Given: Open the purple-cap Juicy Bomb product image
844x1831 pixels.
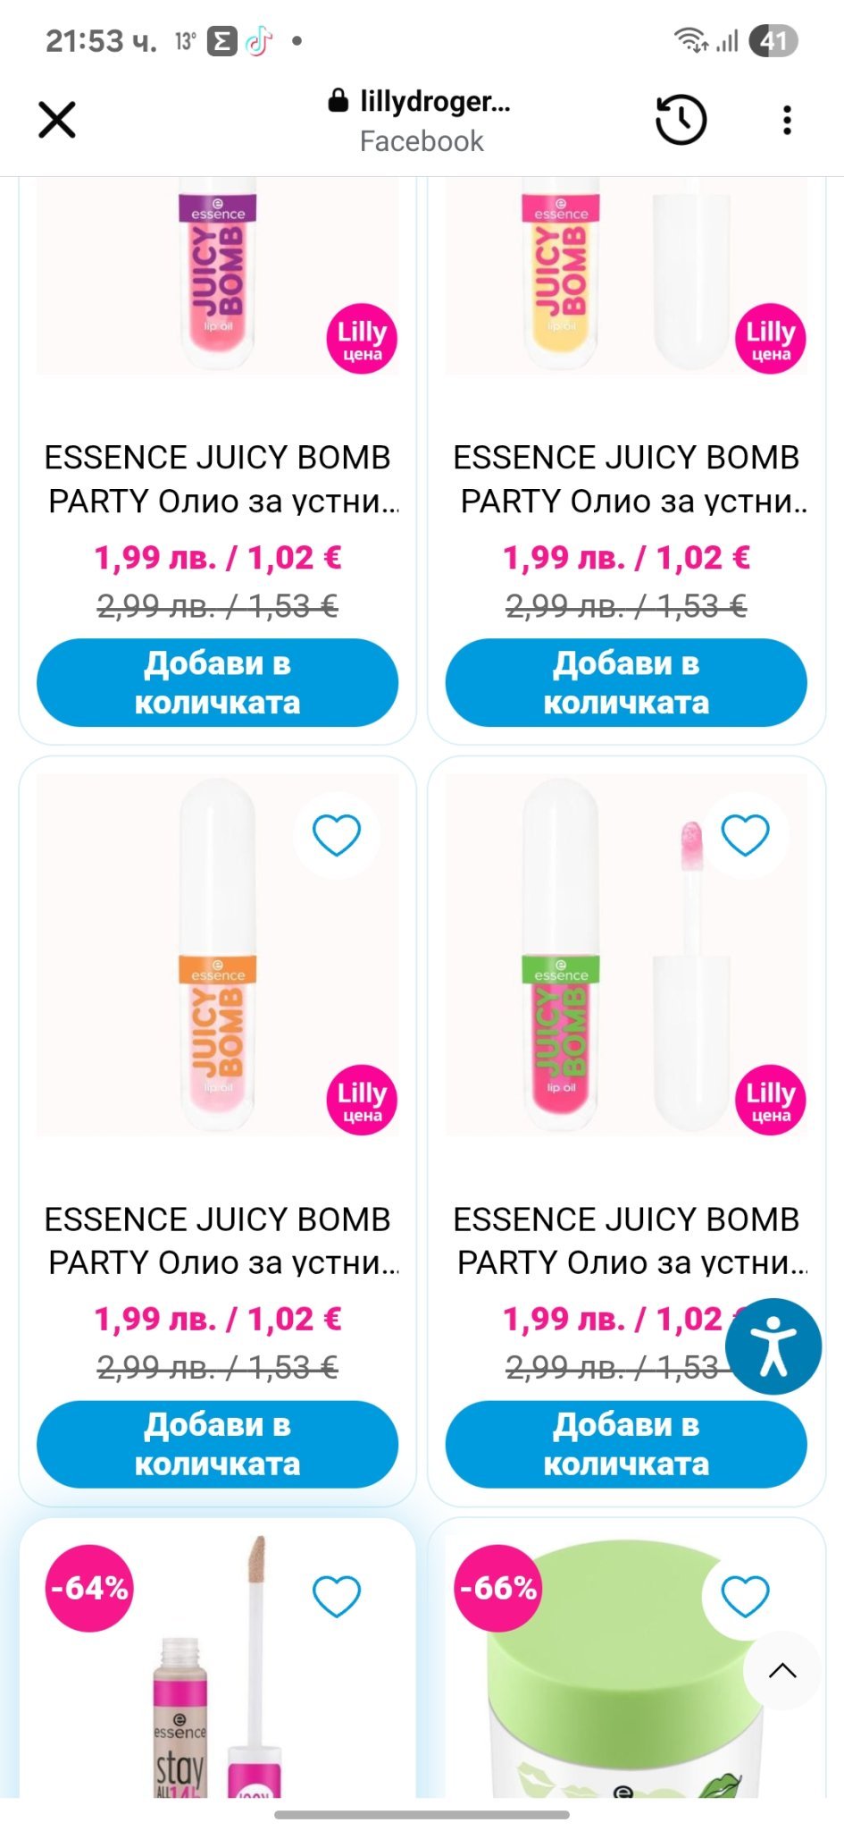Looking at the screenshot, I should 217,277.
